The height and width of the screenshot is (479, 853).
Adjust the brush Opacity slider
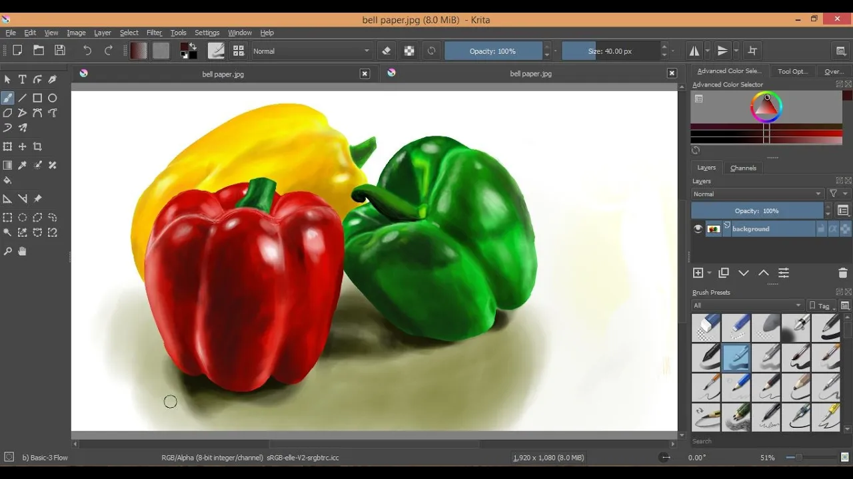(x=492, y=51)
